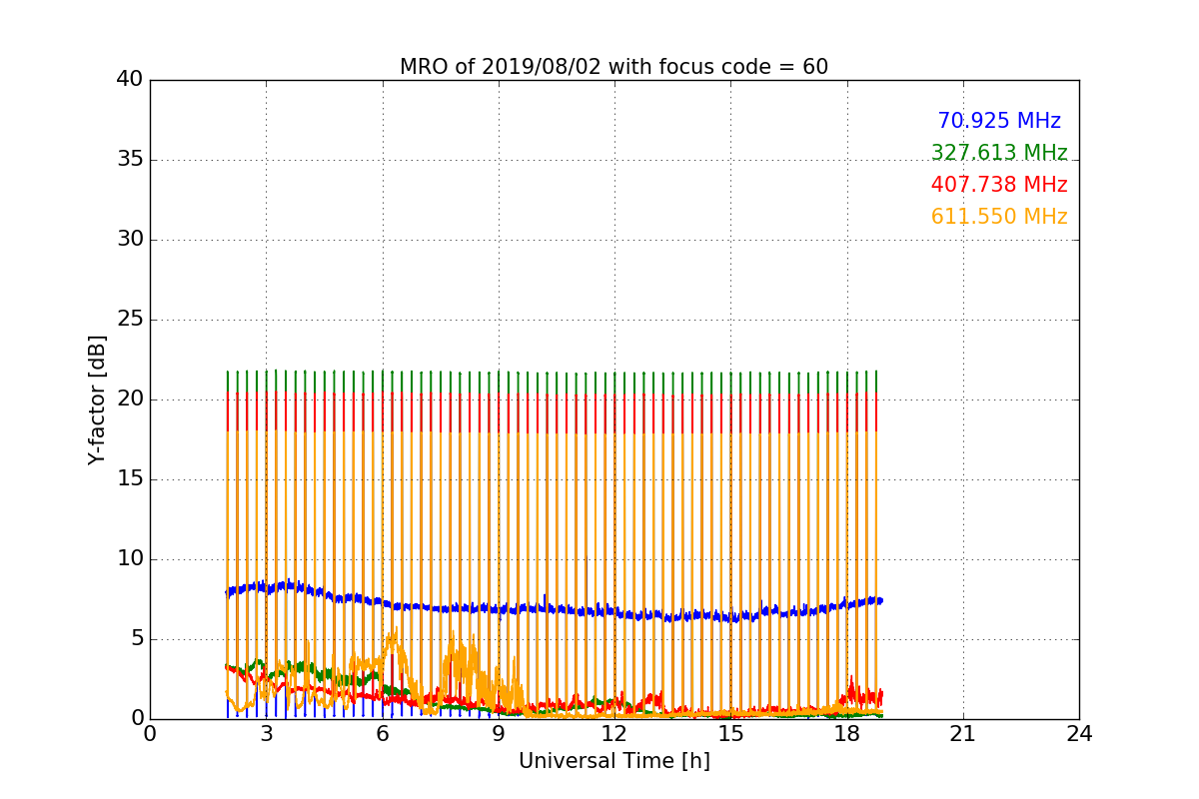Click the 'Y-factor [dB]' axis label
1199x799 pixels.
[x=97, y=399]
